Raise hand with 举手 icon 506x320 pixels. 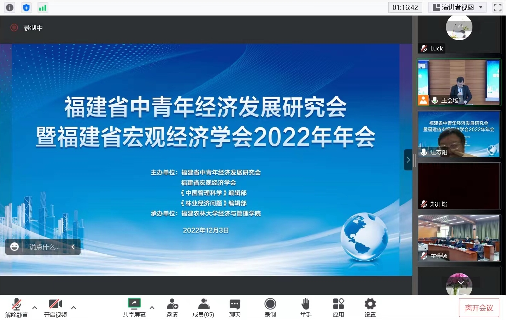306,308
